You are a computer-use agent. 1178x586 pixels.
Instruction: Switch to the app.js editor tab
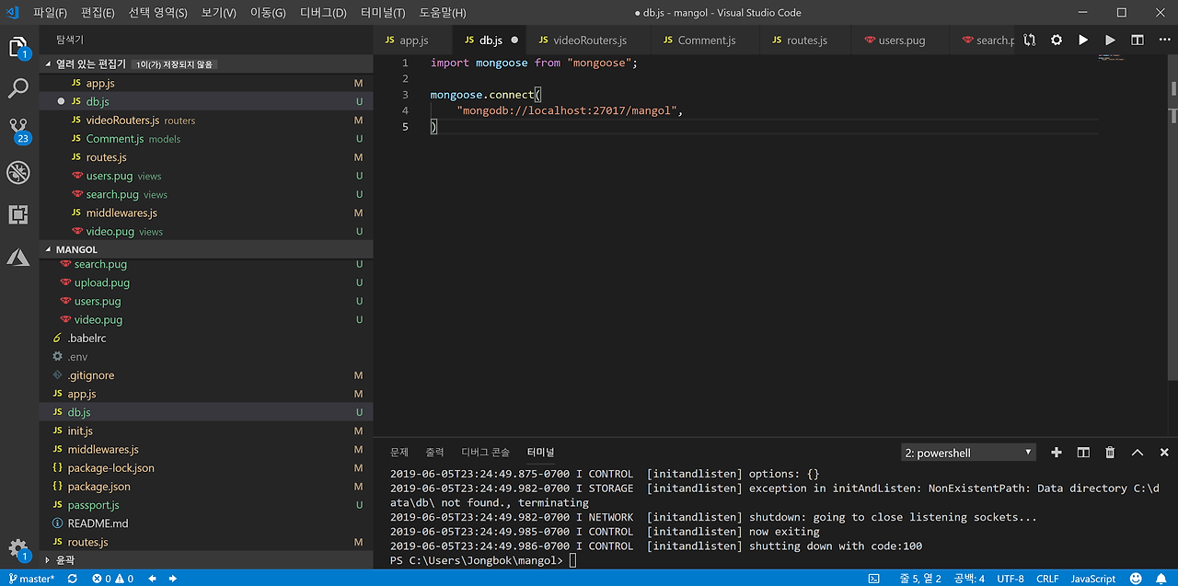[x=413, y=40]
